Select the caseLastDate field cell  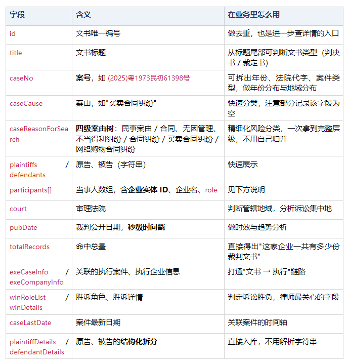39,324
